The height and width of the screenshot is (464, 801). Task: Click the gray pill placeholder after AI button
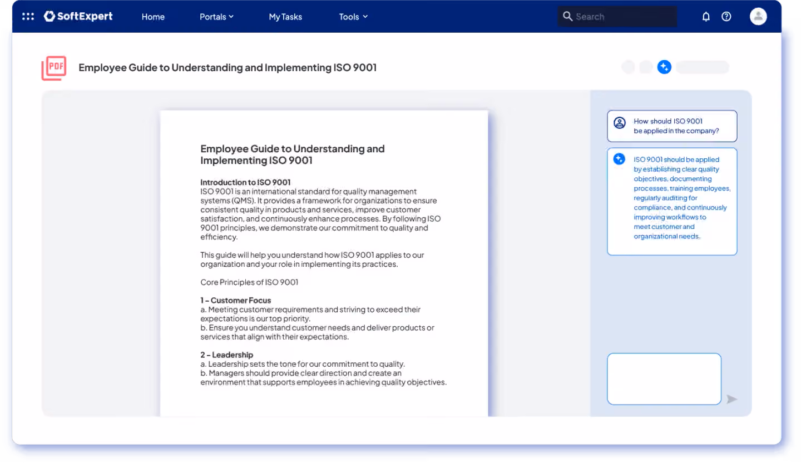click(x=703, y=67)
